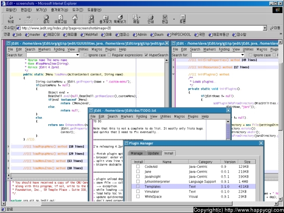This screenshot has height=213, width=284.
Task: Open Macros menu in GUIUtilities window
Action: pos(97,49)
